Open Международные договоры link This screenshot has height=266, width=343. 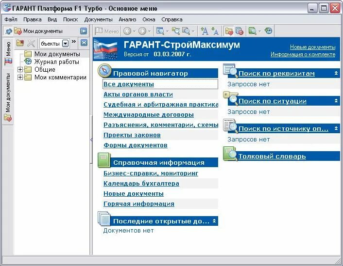click(x=149, y=115)
